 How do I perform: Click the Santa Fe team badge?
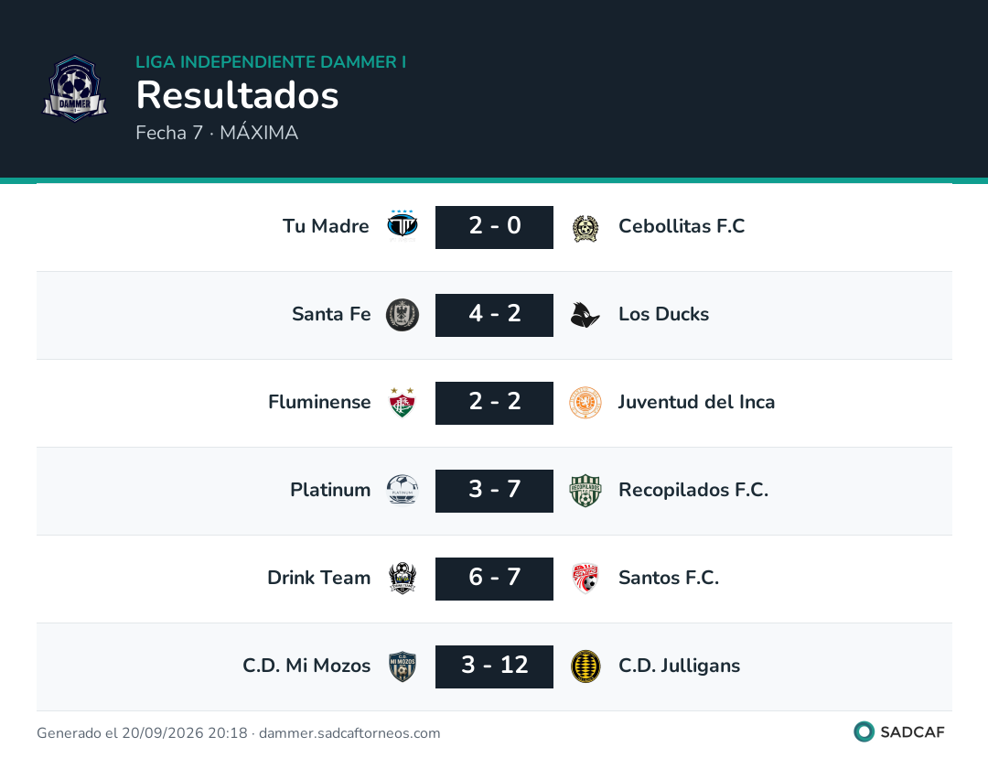[402, 315]
